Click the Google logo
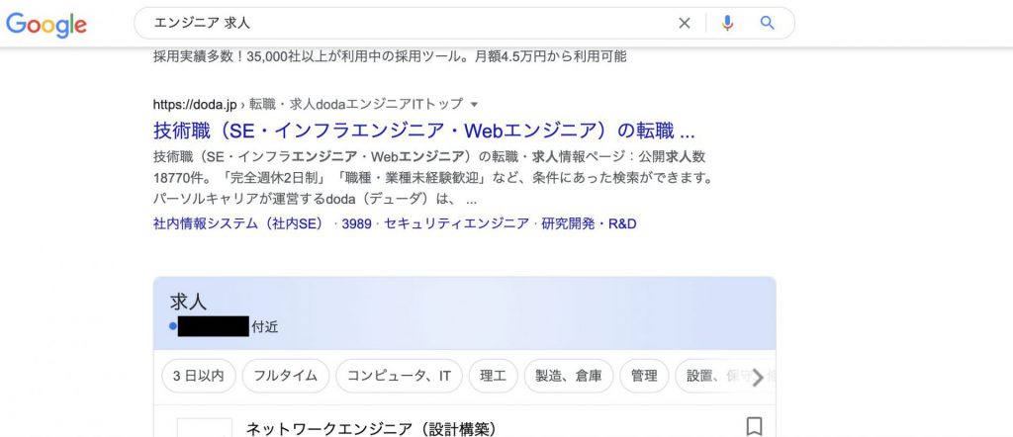Image resolution: width=1013 pixels, height=437 pixels. tap(46, 25)
